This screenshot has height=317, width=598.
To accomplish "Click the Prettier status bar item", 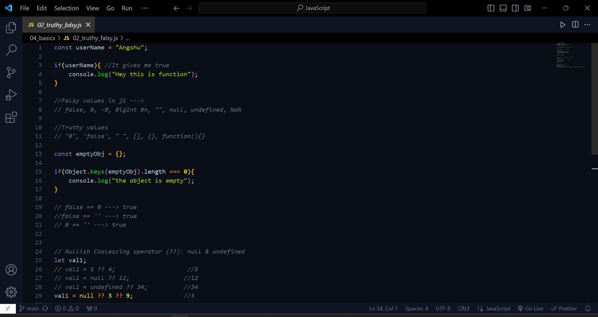I will point(564,309).
